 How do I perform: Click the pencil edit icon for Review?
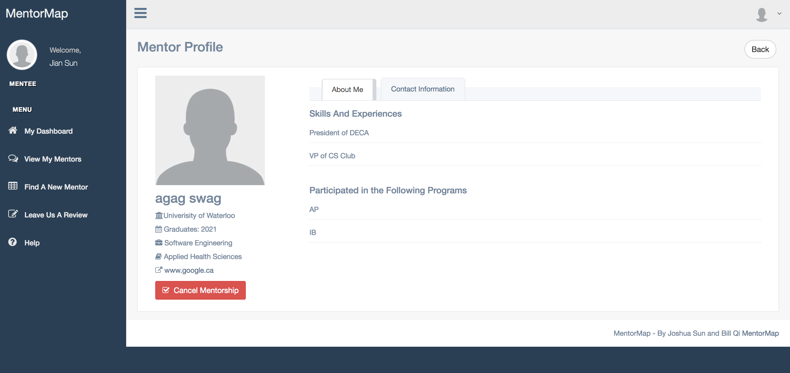tap(13, 214)
